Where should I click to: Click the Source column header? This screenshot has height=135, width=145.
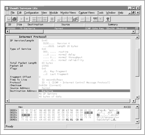click(69, 25)
